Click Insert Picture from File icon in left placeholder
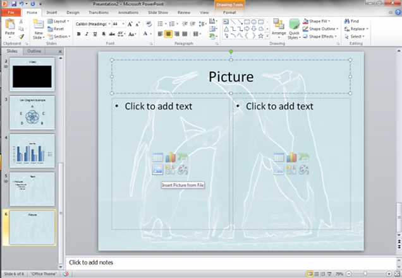 click(157, 169)
